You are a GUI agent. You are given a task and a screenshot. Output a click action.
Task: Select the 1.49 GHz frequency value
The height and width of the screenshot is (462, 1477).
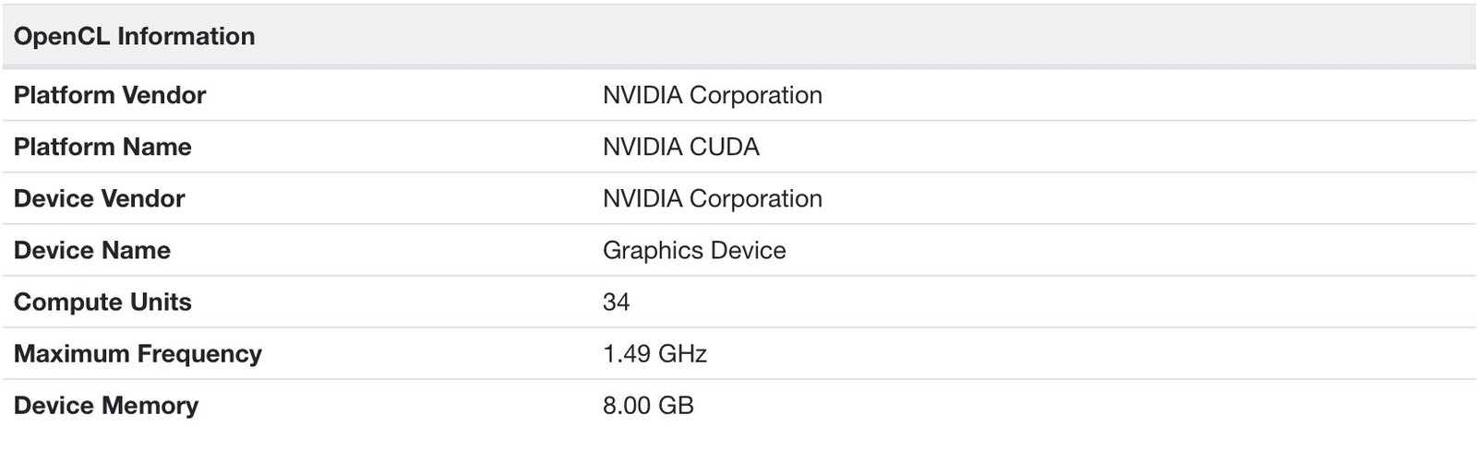(x=654, y=353)
